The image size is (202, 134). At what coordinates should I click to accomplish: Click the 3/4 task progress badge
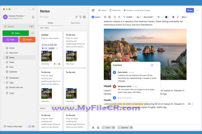(x=44, y=48)
